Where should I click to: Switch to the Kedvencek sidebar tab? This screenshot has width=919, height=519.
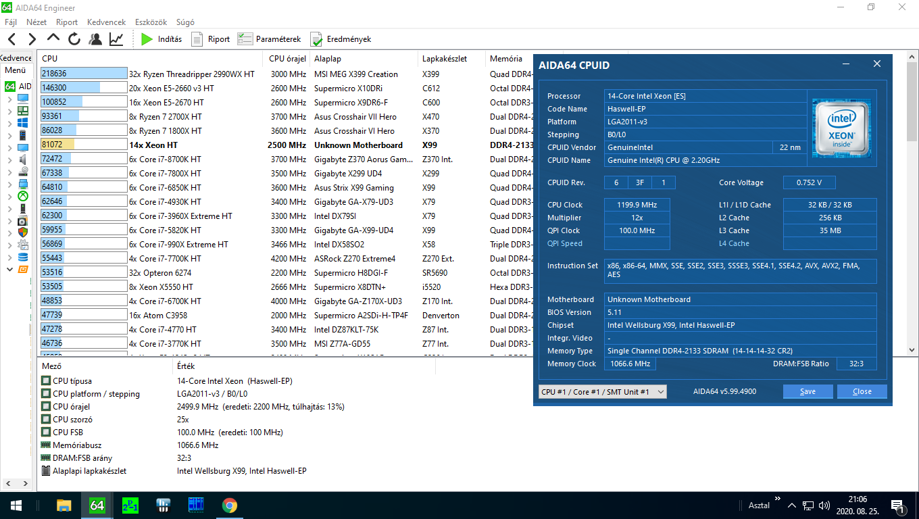tap(16, 58)
